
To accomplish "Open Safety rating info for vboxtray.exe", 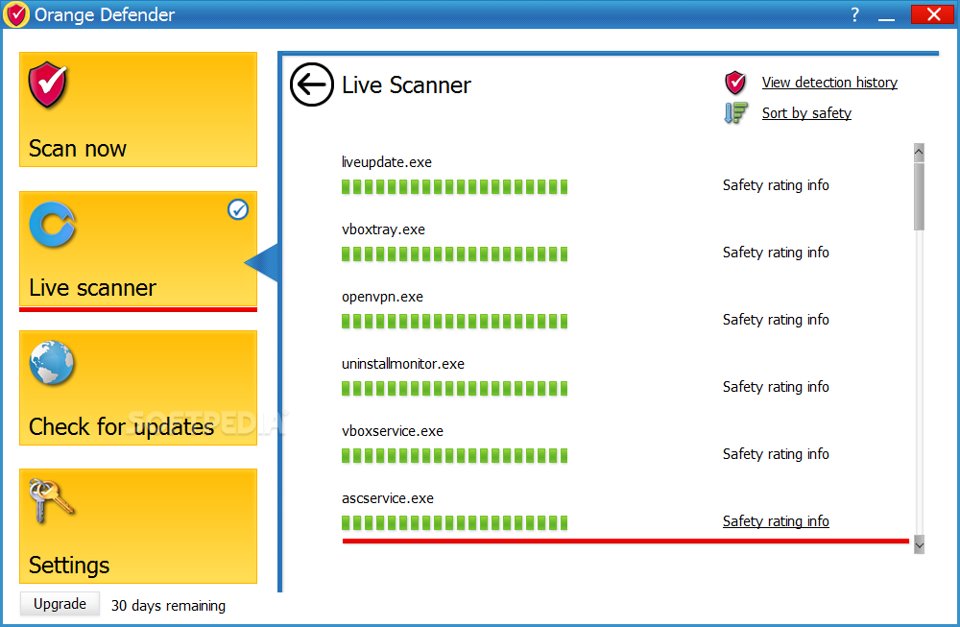I will pyautogui.click(x=776, y=253).
